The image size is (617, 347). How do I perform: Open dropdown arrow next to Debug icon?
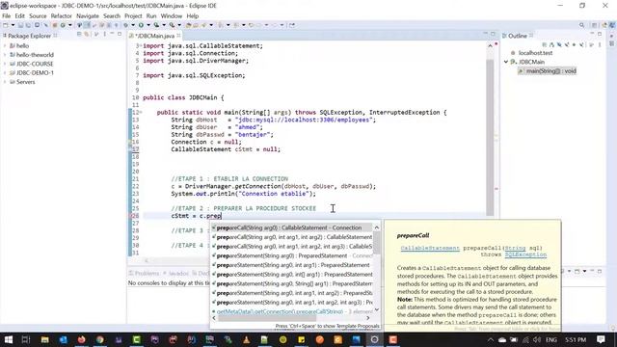click(133, 25)
